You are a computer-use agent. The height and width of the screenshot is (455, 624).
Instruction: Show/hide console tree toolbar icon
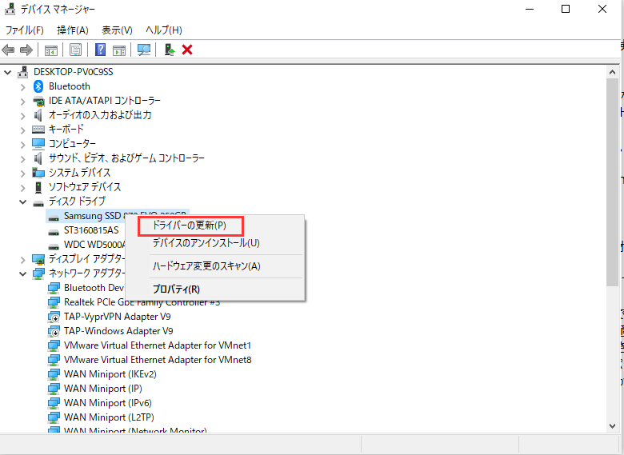51,50
